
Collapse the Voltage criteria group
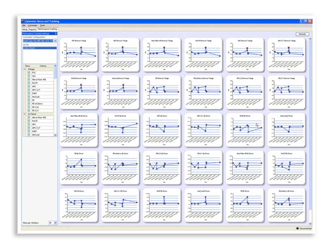point(25,69)
